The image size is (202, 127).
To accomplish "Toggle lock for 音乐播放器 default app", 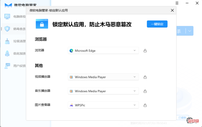I will pyautogui.click(x=145, y=91).
